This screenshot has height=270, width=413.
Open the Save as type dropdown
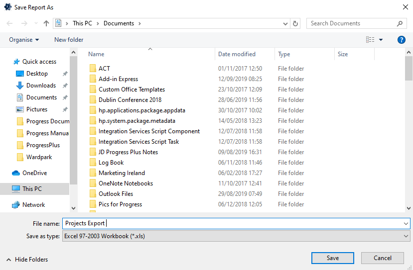(x=236, y=236)
